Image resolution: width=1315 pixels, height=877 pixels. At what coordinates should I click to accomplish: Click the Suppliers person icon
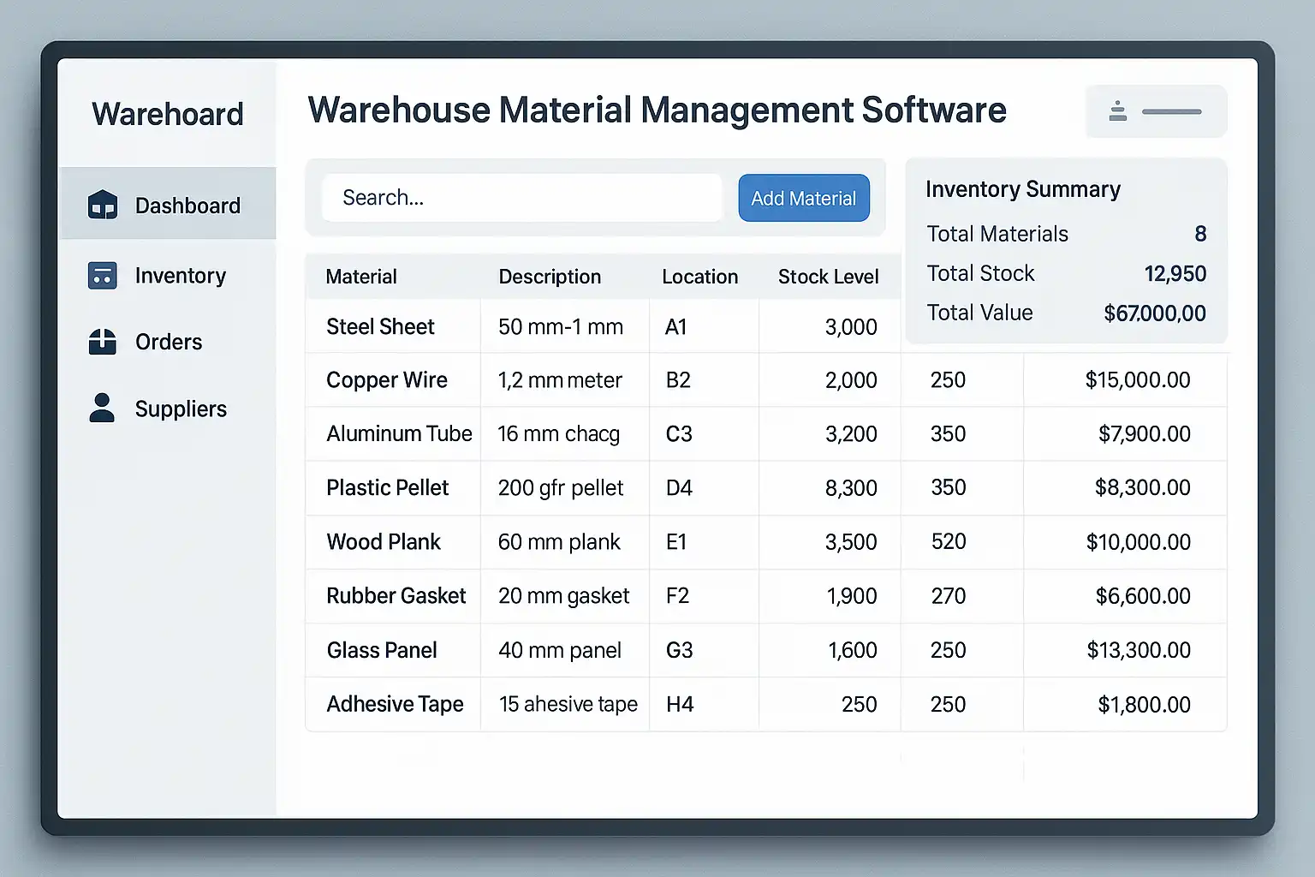tap(102, 409)
